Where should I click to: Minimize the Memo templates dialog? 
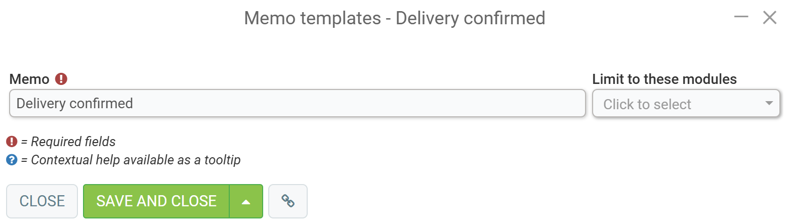coord(741,18)
